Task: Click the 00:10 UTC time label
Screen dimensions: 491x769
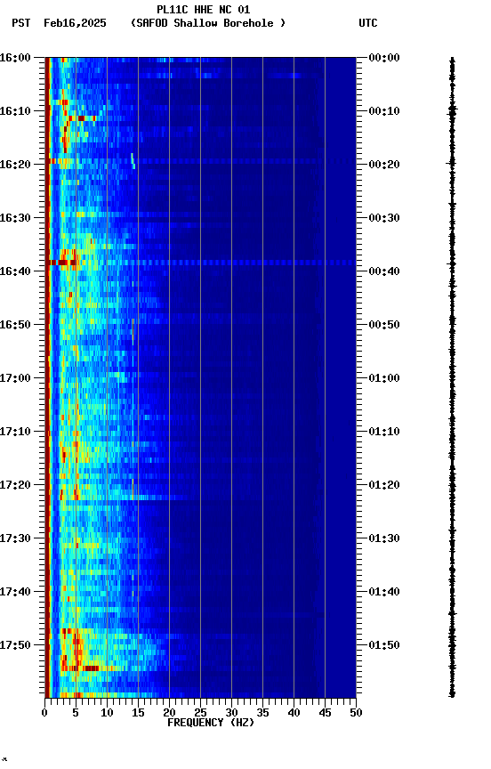Action: tap(384, 111)
